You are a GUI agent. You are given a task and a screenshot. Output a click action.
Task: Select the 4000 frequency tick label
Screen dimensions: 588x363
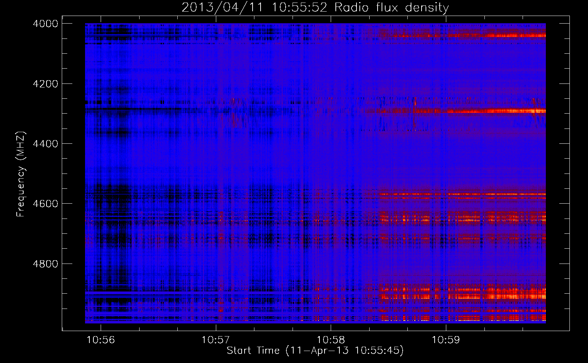45,24
